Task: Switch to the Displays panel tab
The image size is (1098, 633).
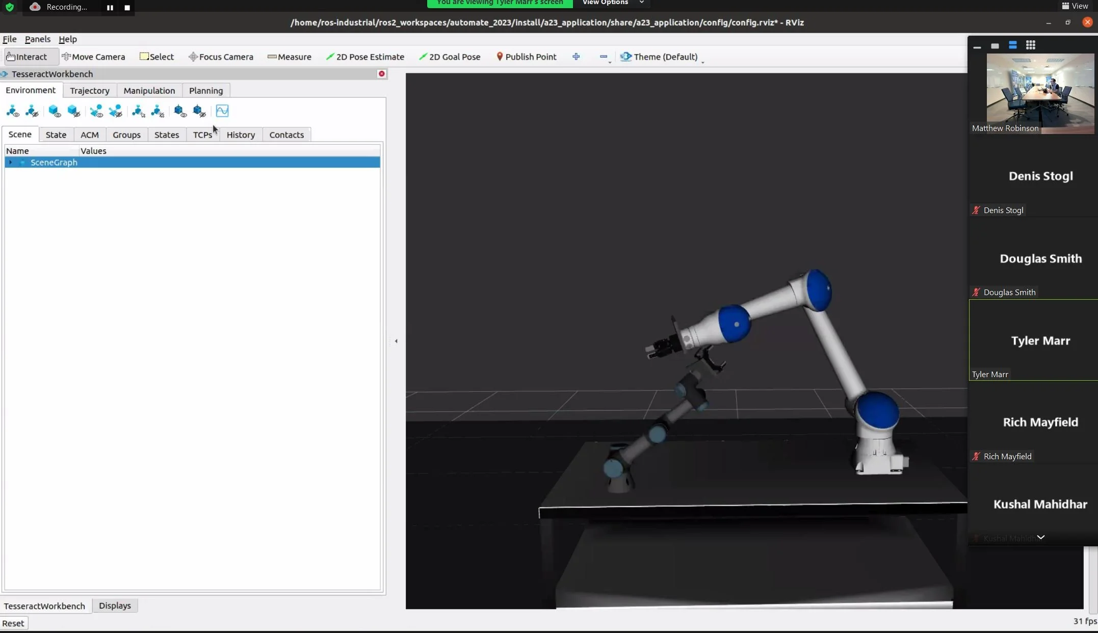Action: point(115,605)
